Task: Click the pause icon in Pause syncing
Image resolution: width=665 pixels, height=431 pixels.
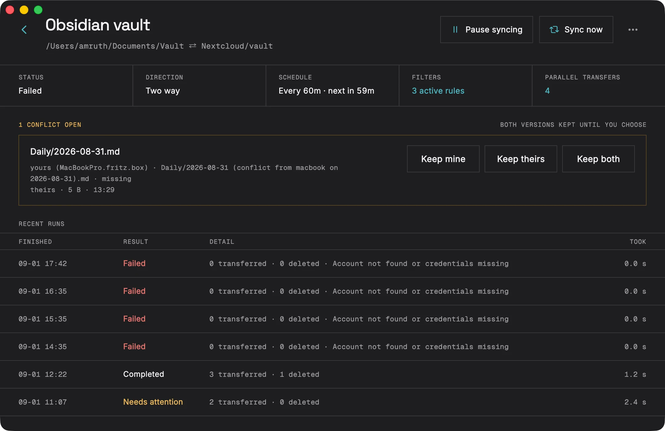Action: (x=455, y=30)
